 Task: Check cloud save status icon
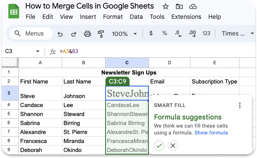[x=193, y=7]
